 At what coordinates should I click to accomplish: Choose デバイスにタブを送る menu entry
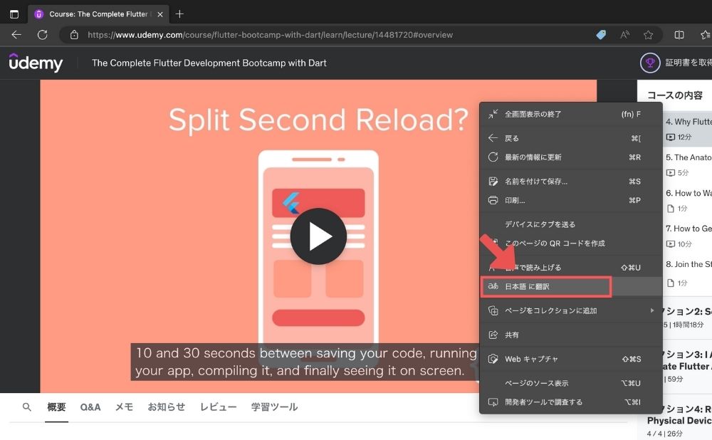click(x=571, y=224)
